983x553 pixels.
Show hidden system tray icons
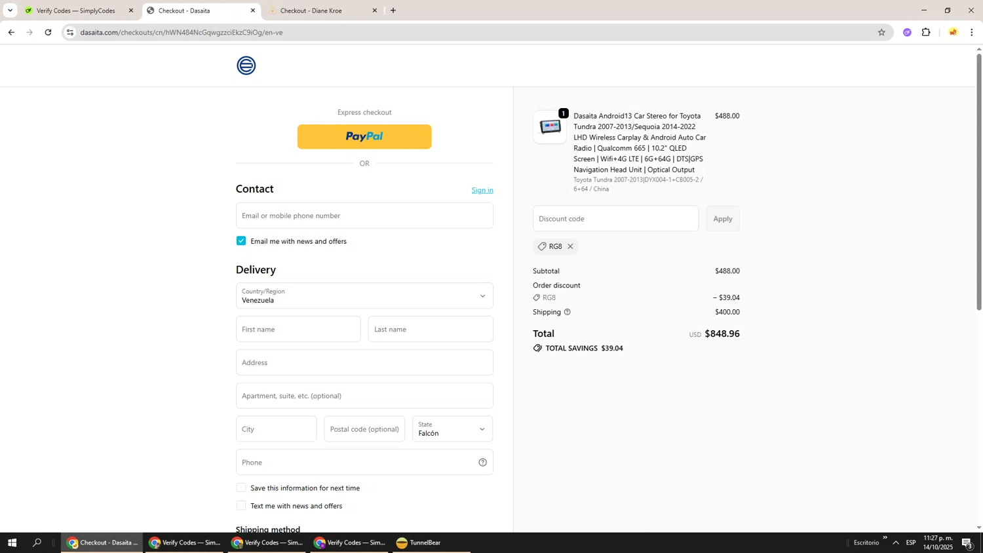896,543
